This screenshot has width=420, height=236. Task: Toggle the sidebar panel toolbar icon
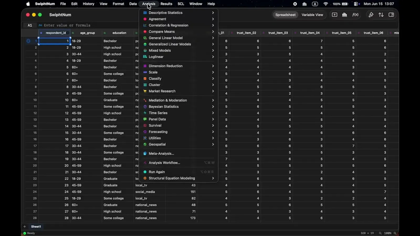(391, 15)
